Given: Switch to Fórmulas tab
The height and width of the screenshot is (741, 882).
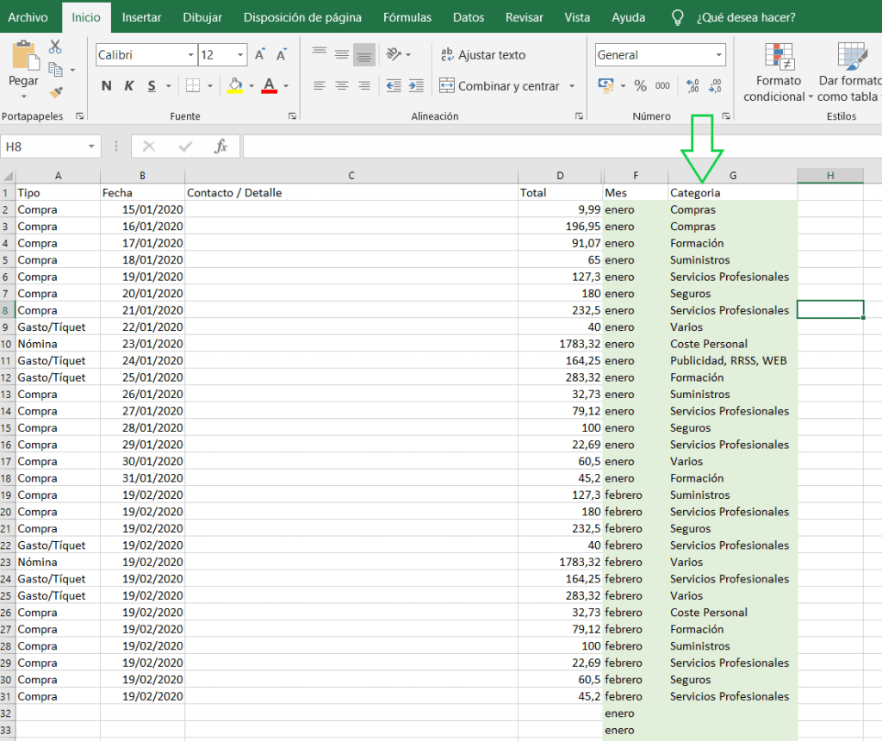Looking at the screenshot, I should tap(407, 17).
